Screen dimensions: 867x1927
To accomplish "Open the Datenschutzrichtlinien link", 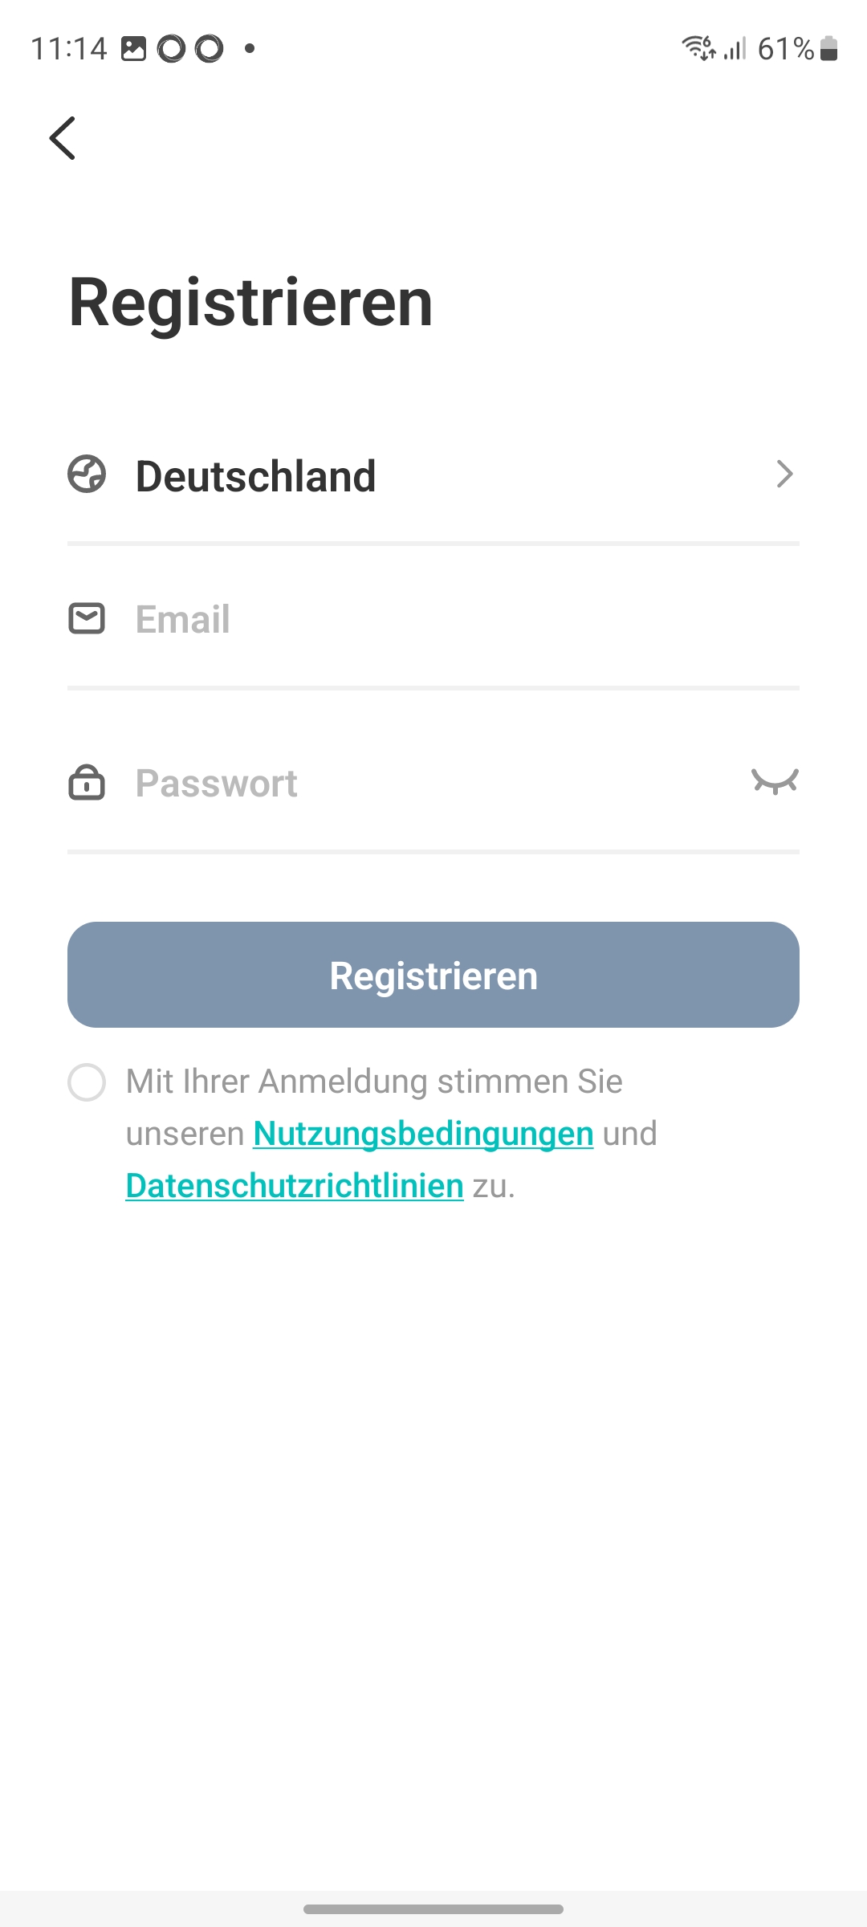I will click(x=295, y=1186).
